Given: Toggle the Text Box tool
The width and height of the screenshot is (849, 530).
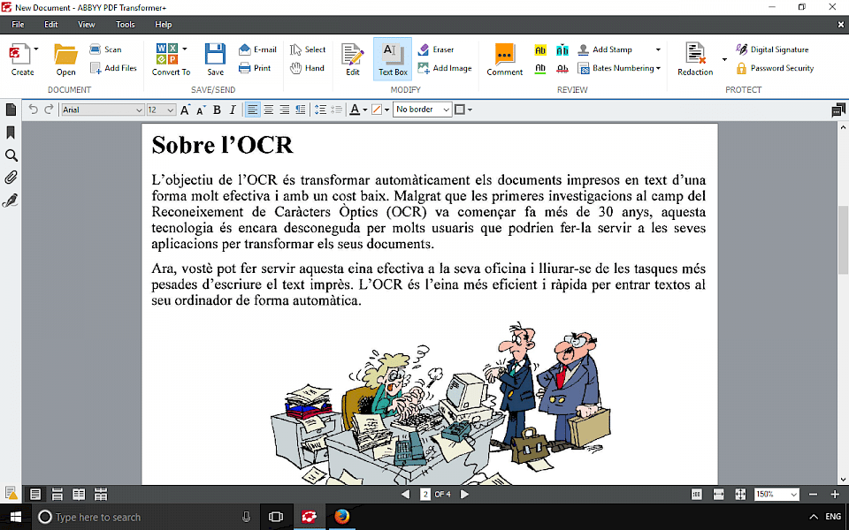Looking at the screenshot, I should point(393,59).
